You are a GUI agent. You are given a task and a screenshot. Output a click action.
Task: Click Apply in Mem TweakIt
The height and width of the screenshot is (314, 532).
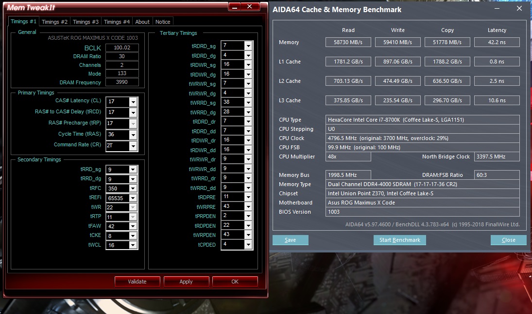(186, 282)
